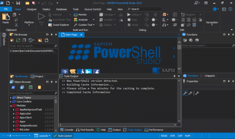The height and width of the screenshot is (139, 235).
Task: Click the Paste button in the Clipboard group
Action: pos(6,18)
